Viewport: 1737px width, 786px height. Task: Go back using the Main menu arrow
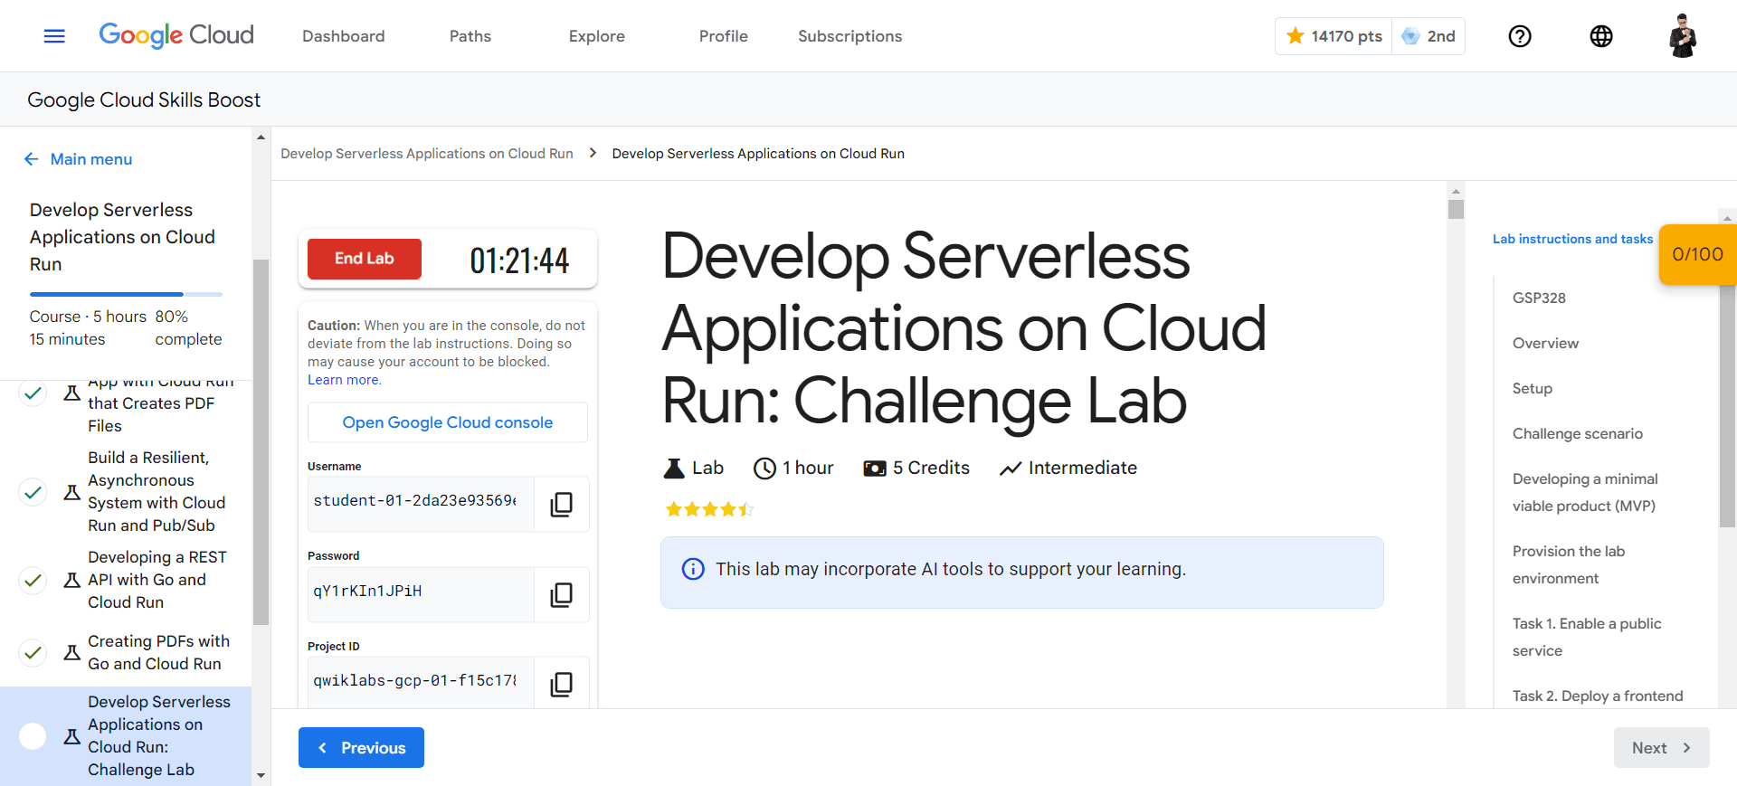point(32,159)
